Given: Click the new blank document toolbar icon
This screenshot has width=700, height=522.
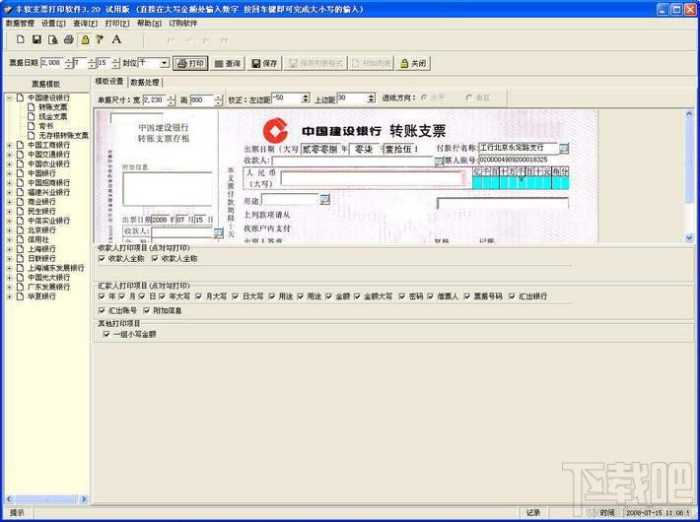Looking at the screenshot, I should point(21,39).
